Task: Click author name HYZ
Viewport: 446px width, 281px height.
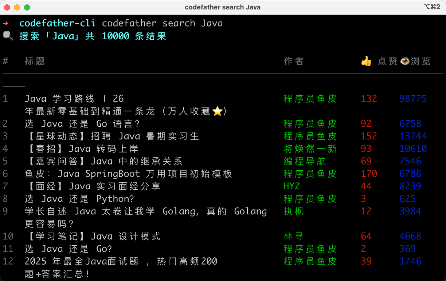Action: coord(292,186)
